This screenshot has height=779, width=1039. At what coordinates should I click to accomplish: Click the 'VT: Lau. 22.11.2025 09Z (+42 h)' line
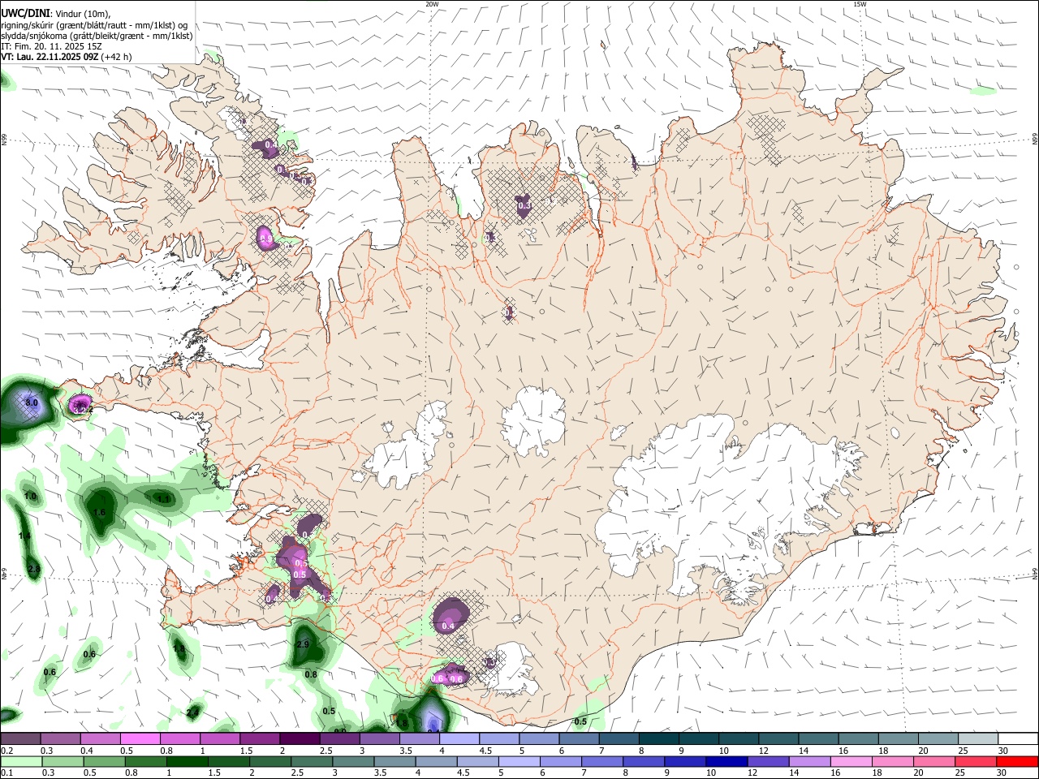(x=67, y=57)
